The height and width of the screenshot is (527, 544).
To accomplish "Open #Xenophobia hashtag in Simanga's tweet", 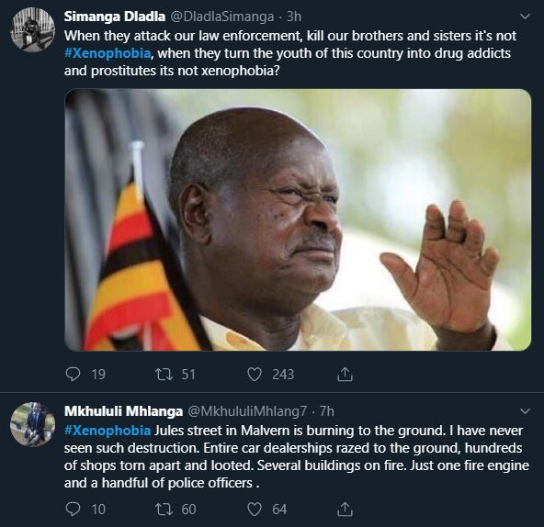I will [x=108, y=53].
